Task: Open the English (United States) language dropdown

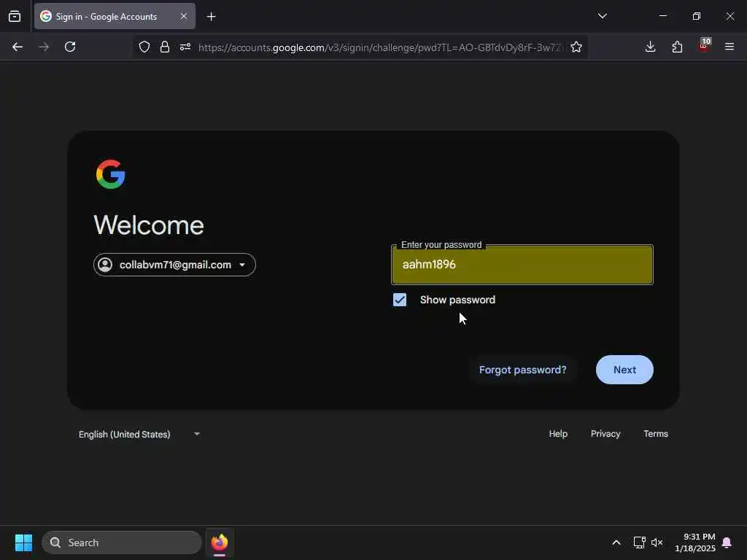Action: tap(139, 435)
